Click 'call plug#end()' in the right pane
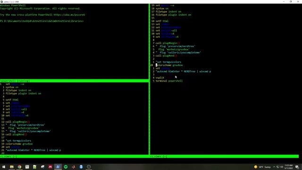 [x=166, y=56]
